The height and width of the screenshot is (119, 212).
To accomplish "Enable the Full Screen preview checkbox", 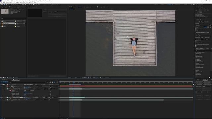I will point(196,41).
